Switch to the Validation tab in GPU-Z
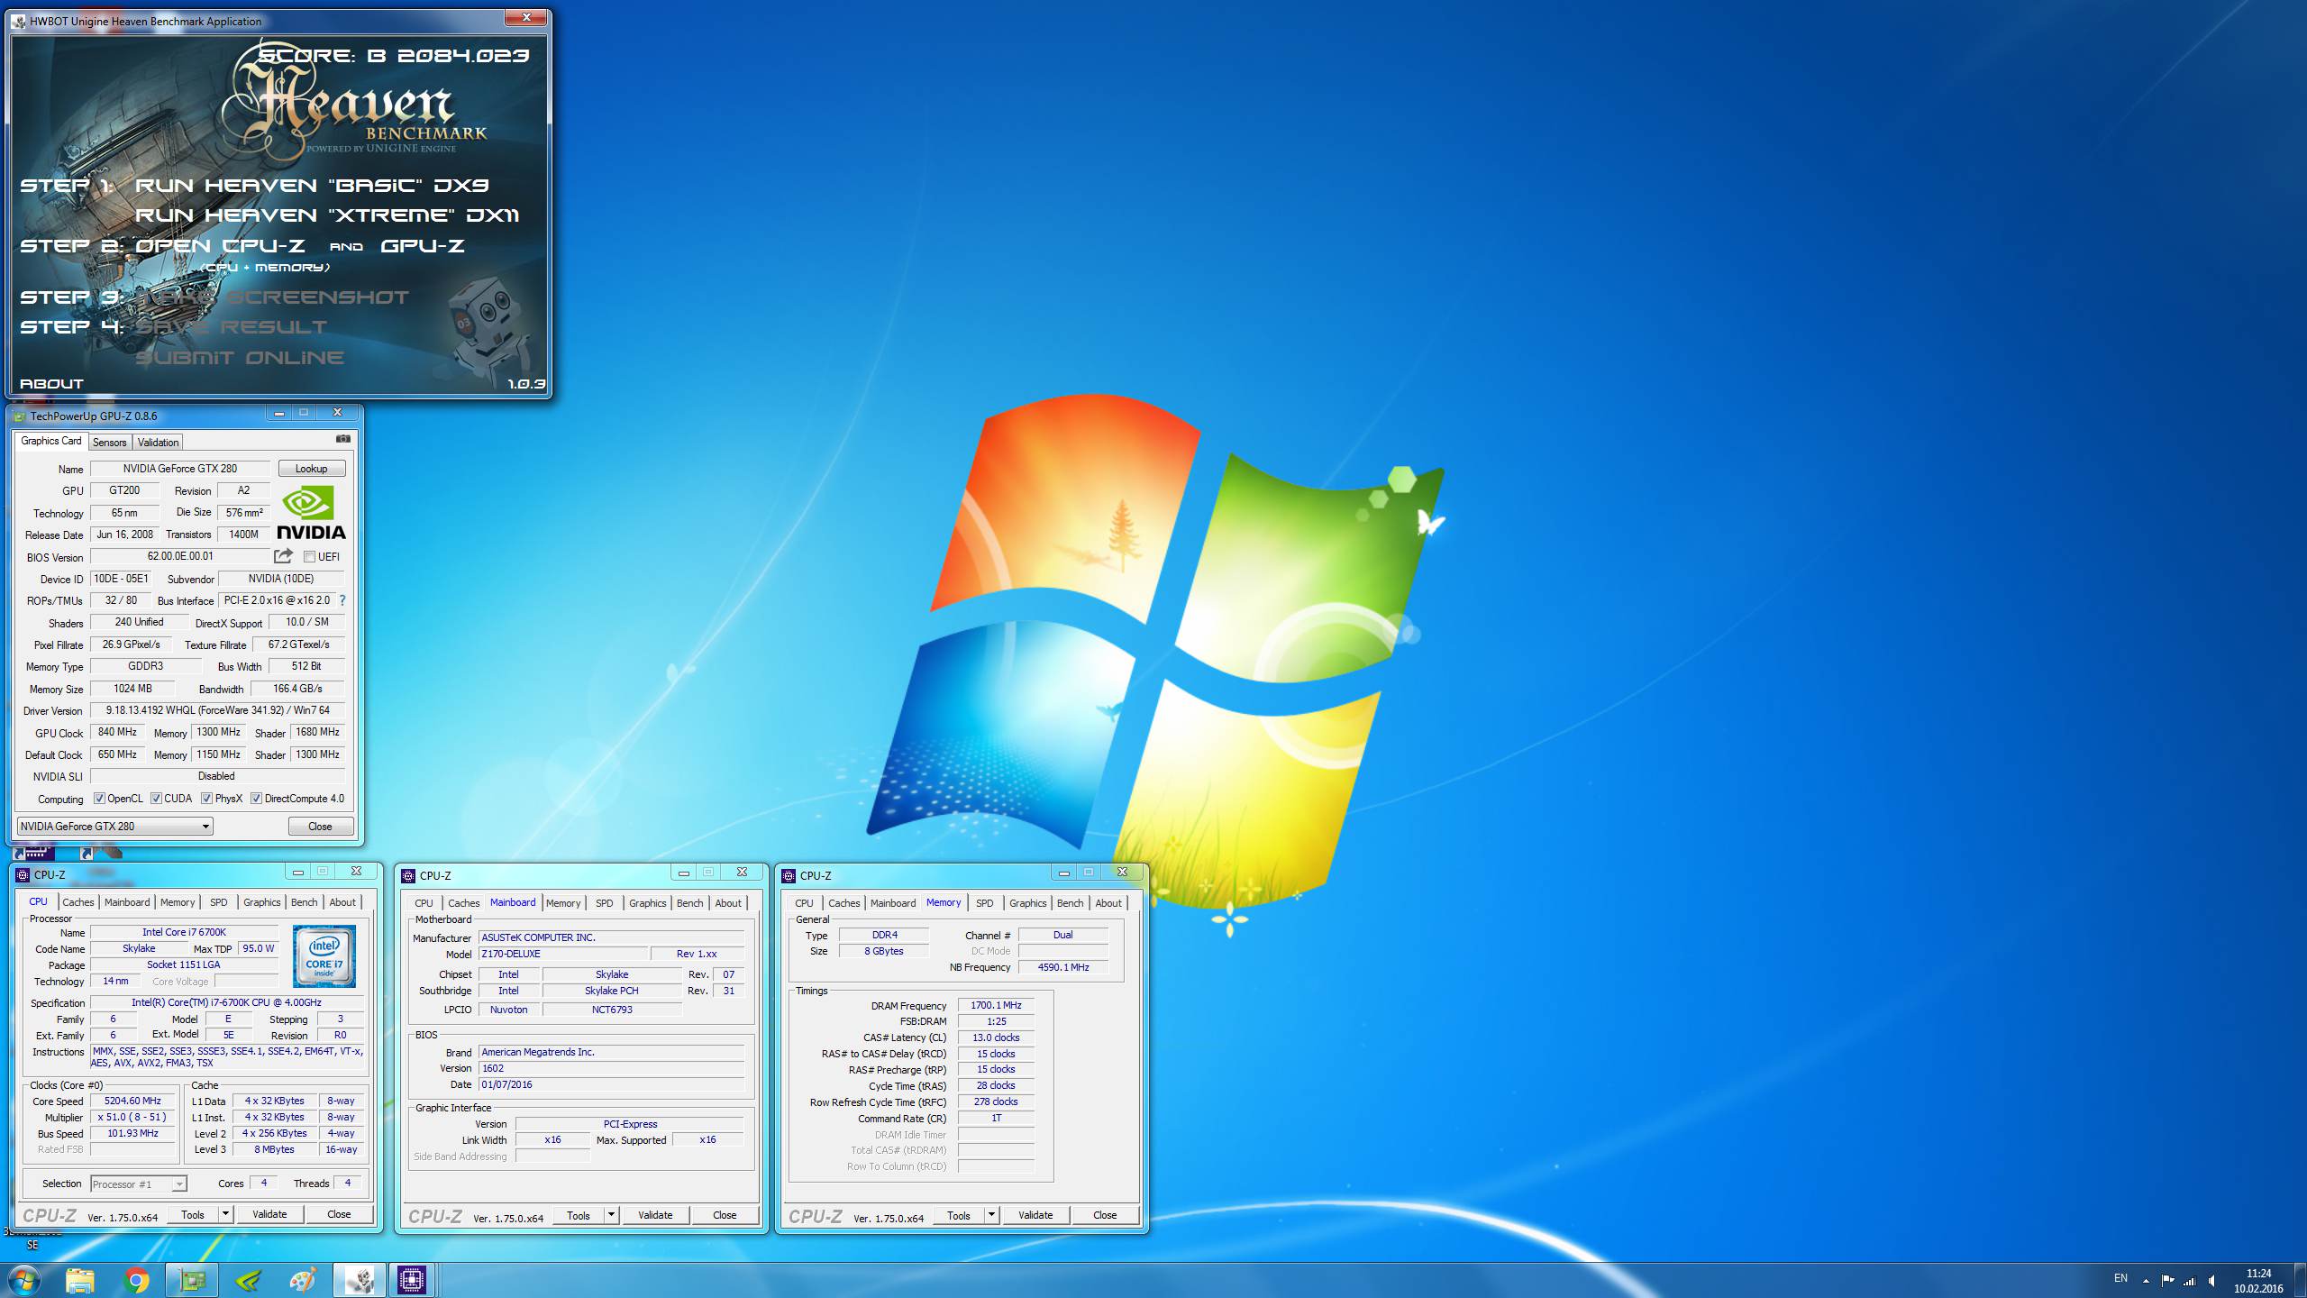Screen dimensions: 2307x1298 pos(158,443)
